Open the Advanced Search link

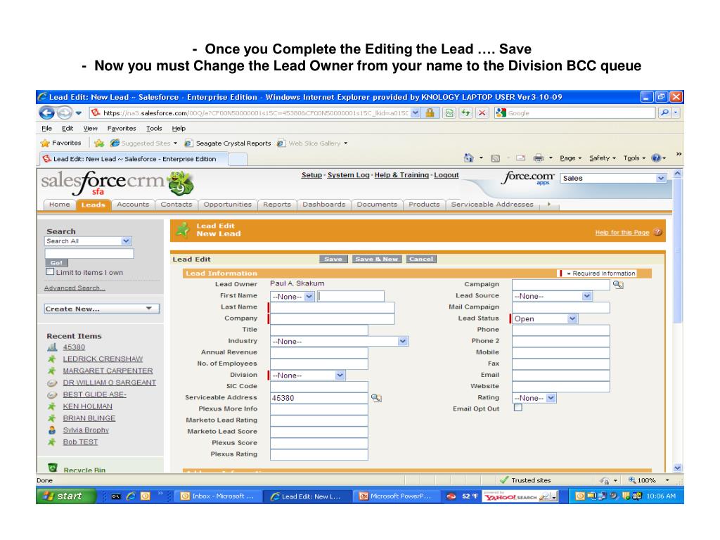(75, 288)
